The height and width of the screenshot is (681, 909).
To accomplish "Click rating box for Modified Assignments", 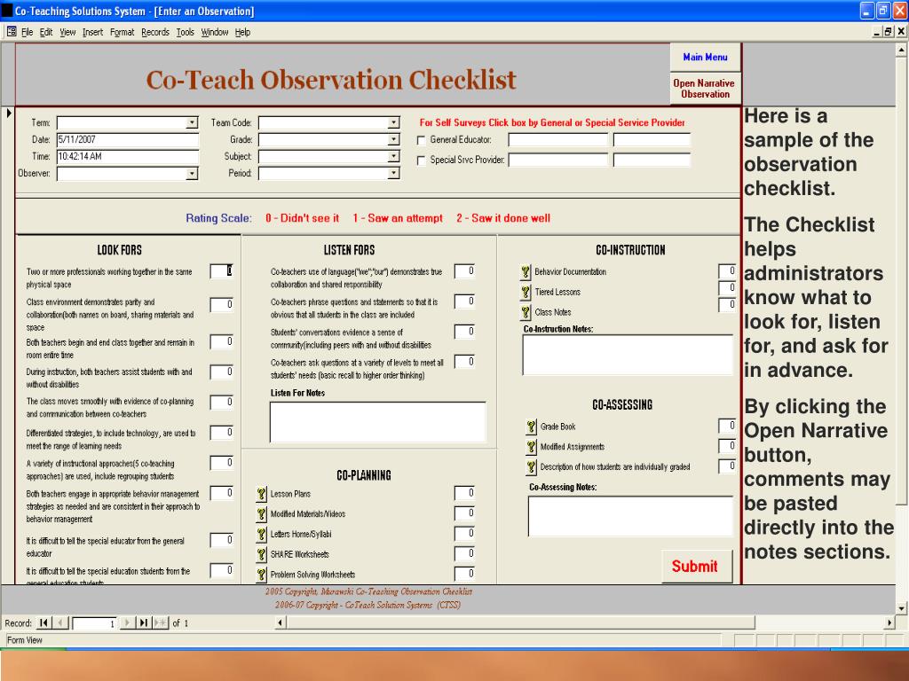I will point(727,445).
